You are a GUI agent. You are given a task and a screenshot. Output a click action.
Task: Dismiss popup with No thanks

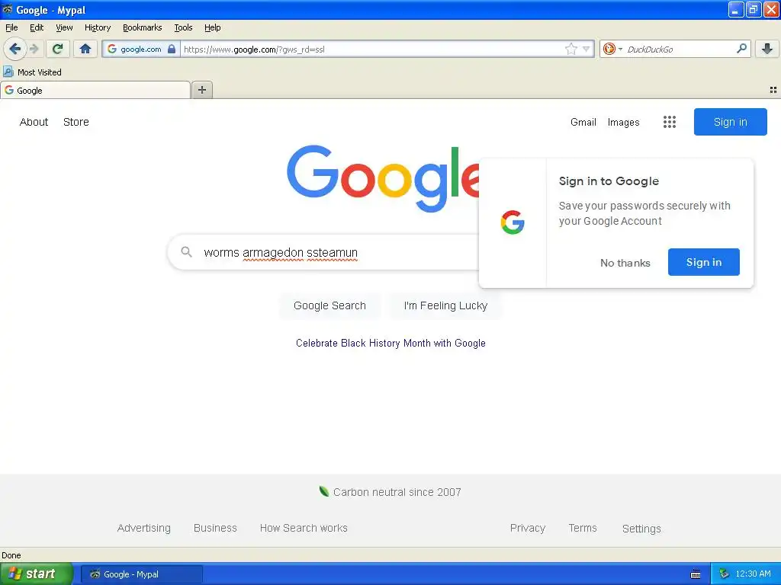[625, 263]
